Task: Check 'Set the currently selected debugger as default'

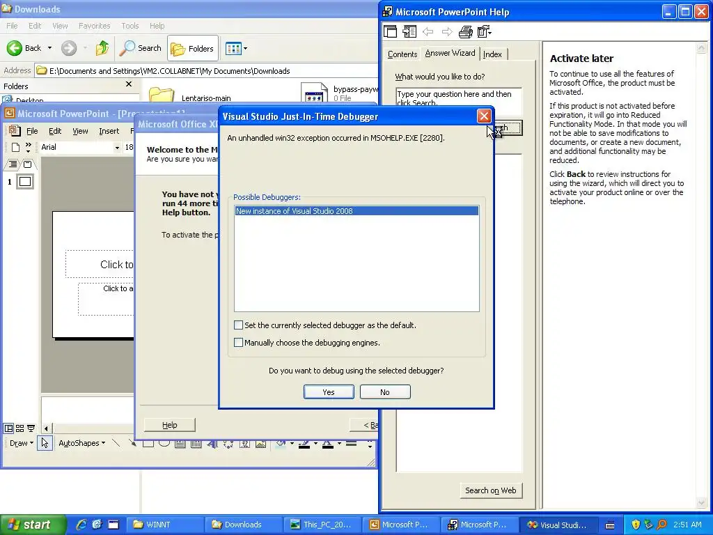Action: (x=238, y=325)
